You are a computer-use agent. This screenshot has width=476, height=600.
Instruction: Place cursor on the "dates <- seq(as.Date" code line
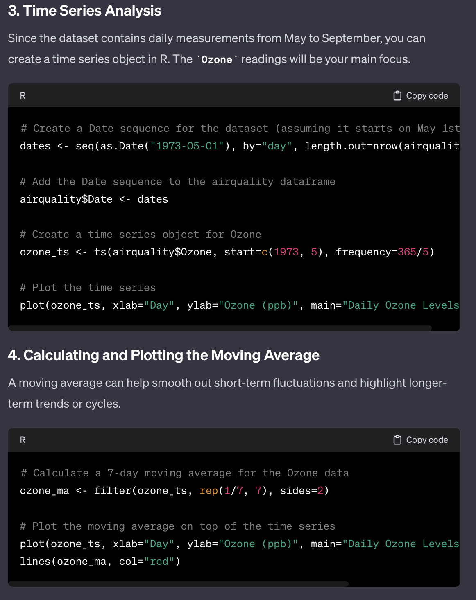click(123, 146)
